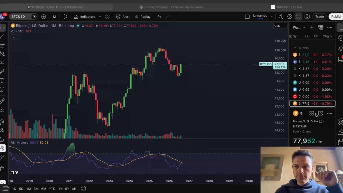Remove drawings with the trash icon
The height and width of the screenshot is (193, 343).
(2, 169)
